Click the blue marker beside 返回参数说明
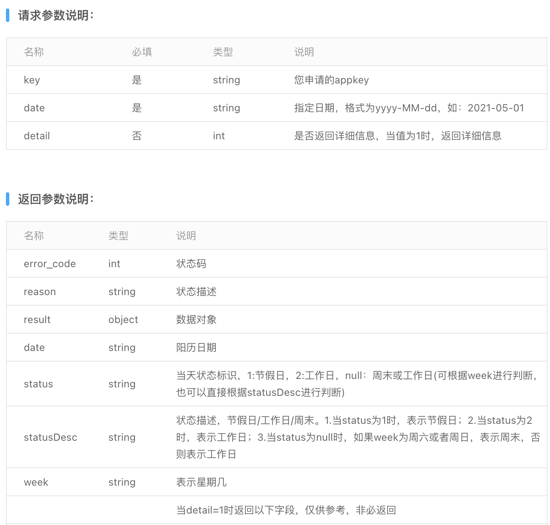 click(x=8, y=199)
